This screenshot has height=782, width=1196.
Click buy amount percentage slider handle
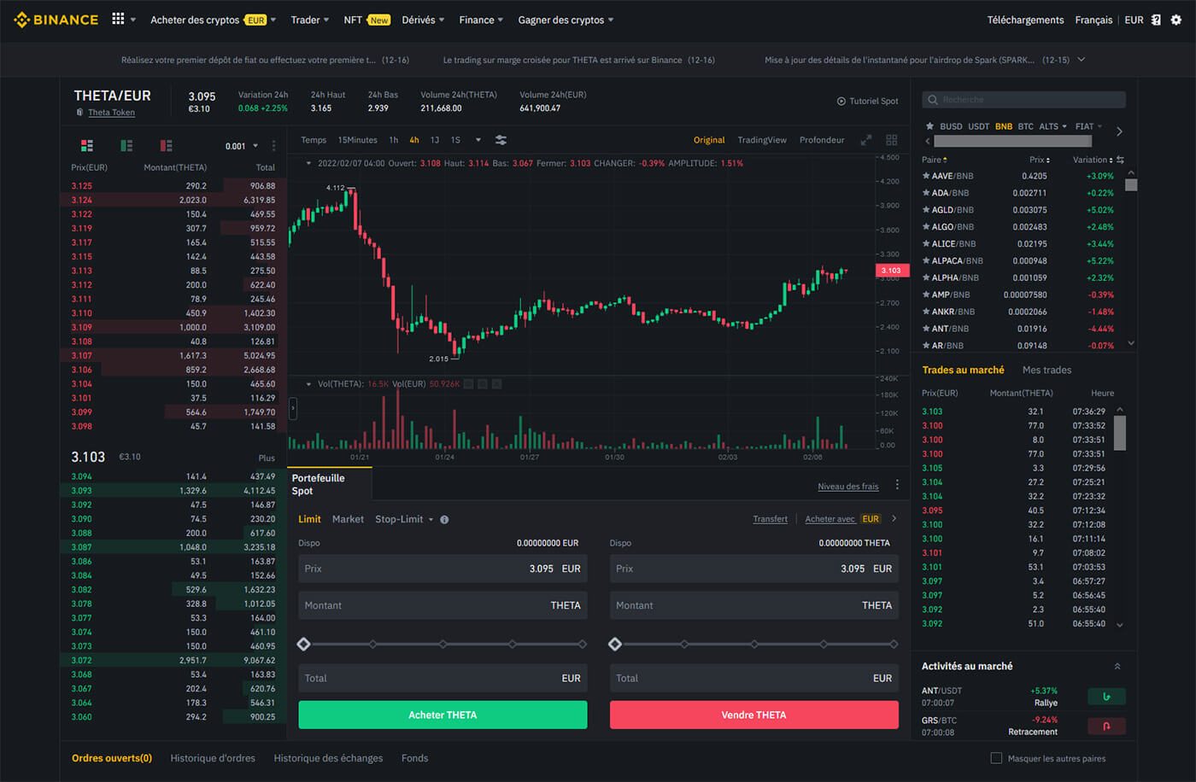point(303,644)
